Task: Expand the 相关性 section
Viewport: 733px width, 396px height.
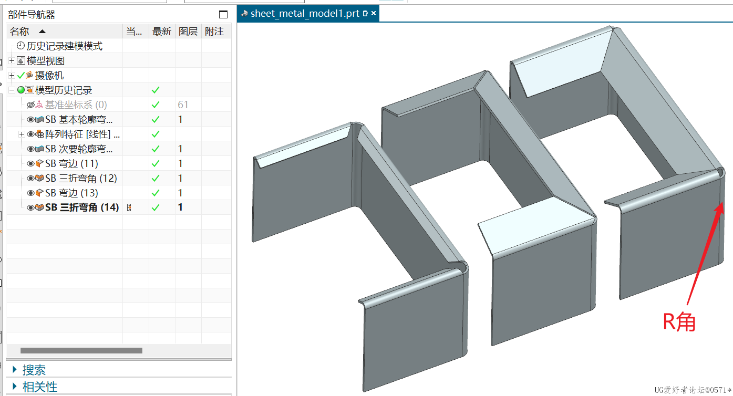Action: tap(14, 387)
